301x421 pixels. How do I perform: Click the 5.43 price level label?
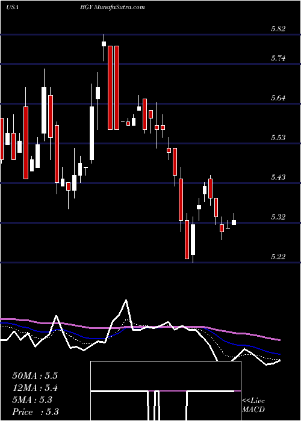[278, 177]
